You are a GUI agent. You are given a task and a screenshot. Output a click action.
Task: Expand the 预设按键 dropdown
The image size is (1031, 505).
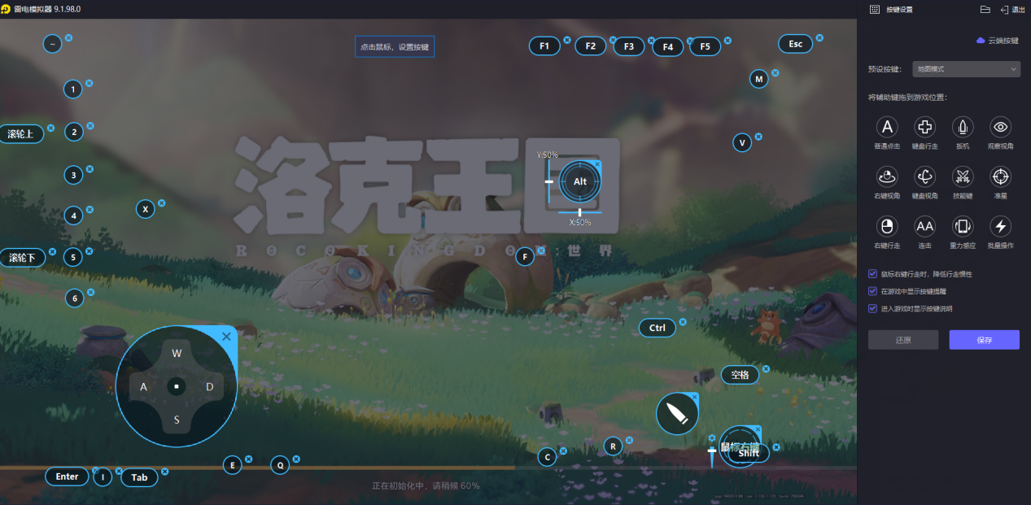966,69
